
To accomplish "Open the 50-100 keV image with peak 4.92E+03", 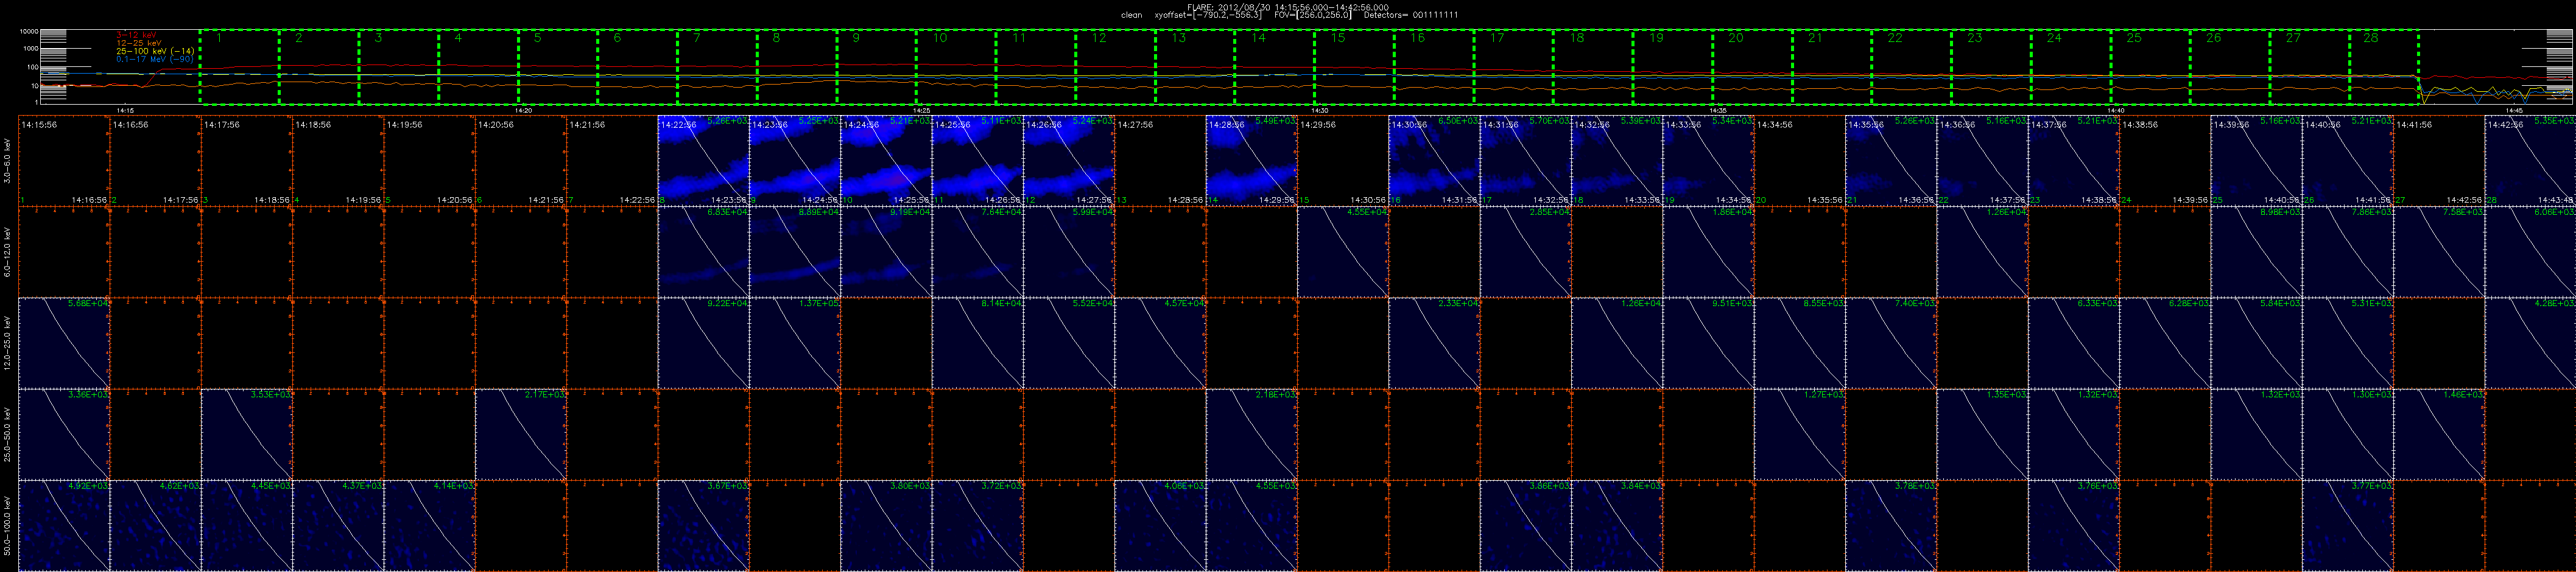I will pos(64,526).
